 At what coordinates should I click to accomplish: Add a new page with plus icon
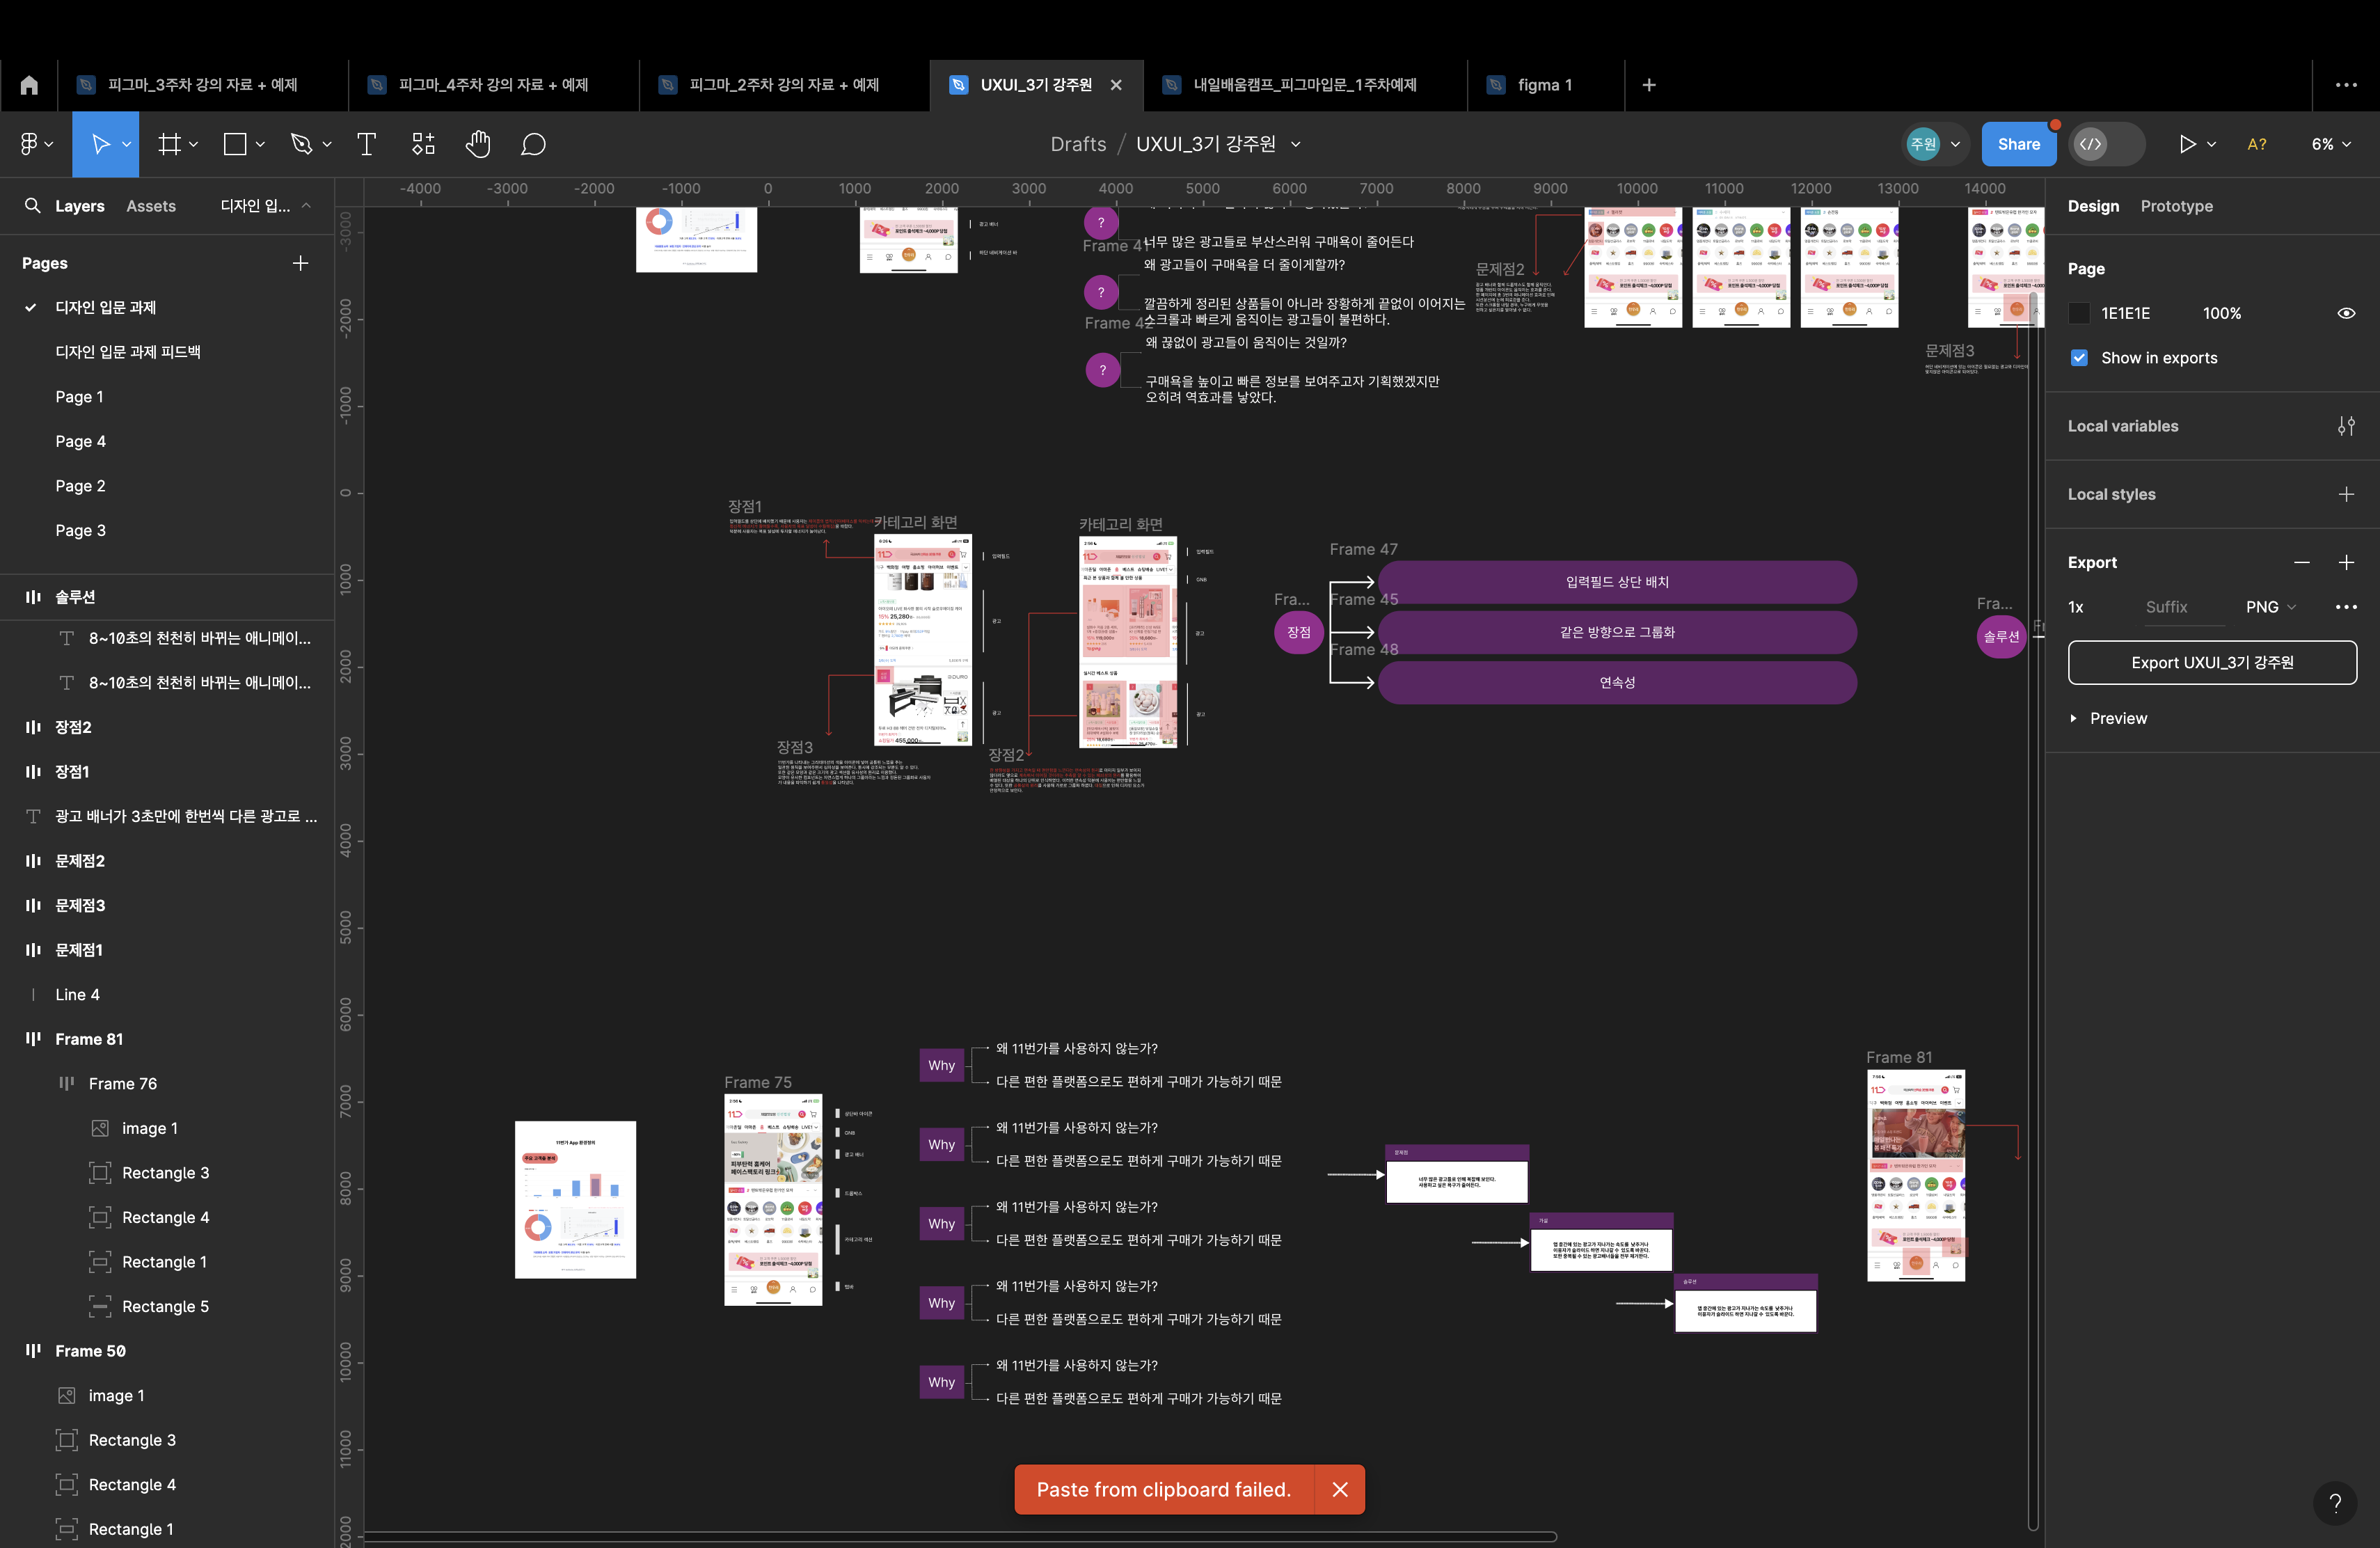[300, 263]
